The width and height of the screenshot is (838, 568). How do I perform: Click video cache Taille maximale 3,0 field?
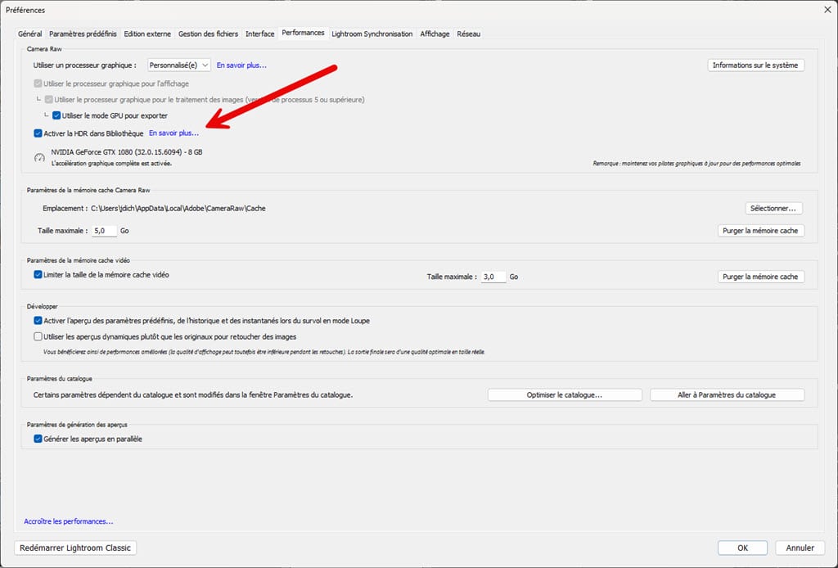pos(493,277)
